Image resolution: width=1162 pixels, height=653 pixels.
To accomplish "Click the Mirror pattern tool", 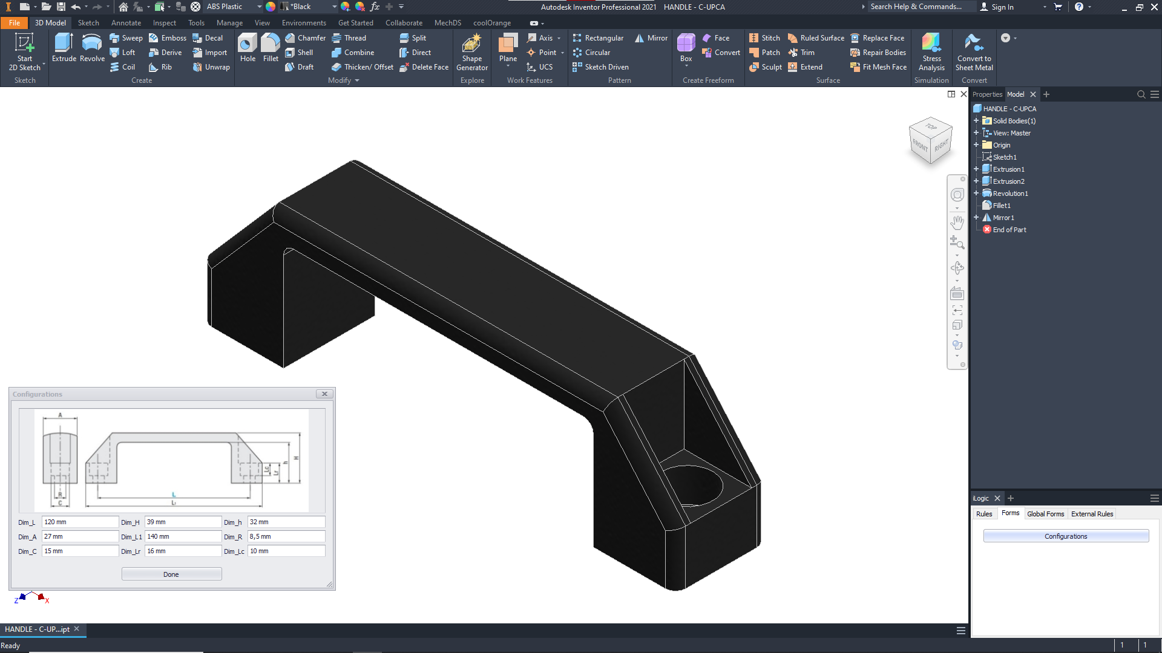I will click(x=651, y=38).
